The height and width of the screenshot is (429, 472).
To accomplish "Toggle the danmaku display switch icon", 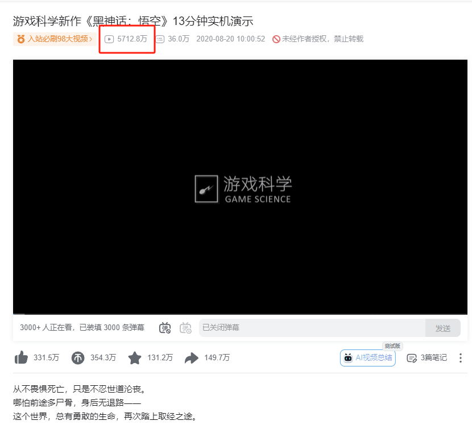I will (x=165, y=328).
